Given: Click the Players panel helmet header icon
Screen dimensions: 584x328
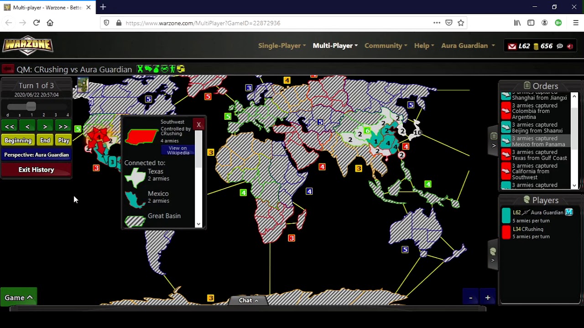Looking at the screenshot, I should coord(527,200).
